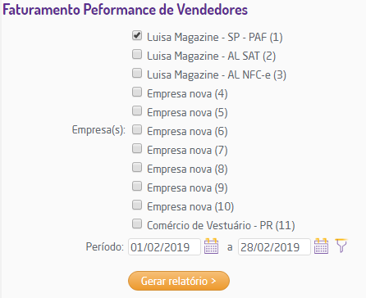Check Luisa Magazine - AL SAT (2)

(x=137, y=54)
